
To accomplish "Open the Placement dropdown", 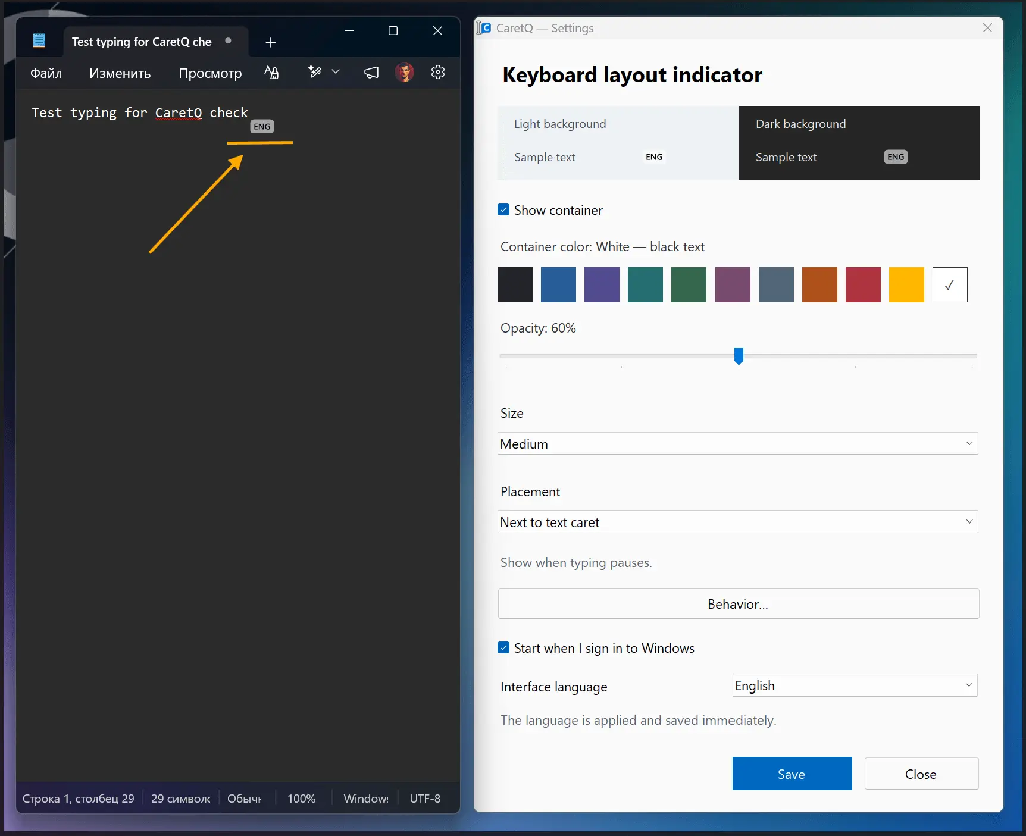I will (x=737, y=522).
